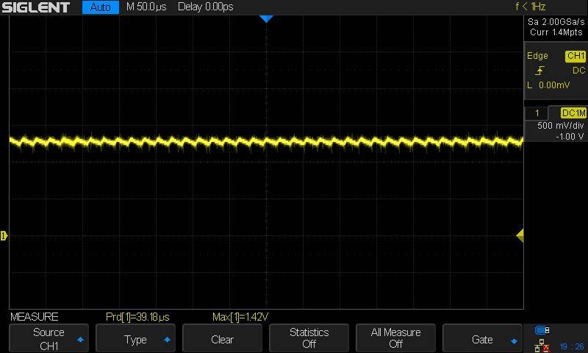588x353 pixels.
Task: Select the channel 1 ground level marker
Action: coord(4,235)
